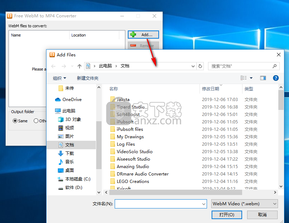Click the LEGO Creations folder icon
This screenshot has height=223, width=289.
[x=113, y=182]
